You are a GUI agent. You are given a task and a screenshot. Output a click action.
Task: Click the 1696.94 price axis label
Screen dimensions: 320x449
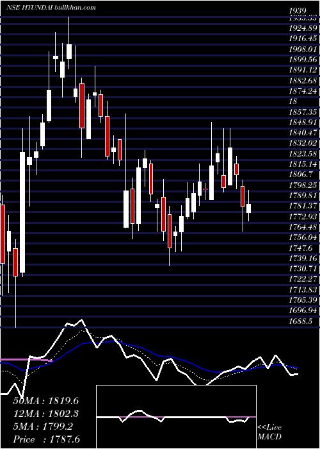303,311
